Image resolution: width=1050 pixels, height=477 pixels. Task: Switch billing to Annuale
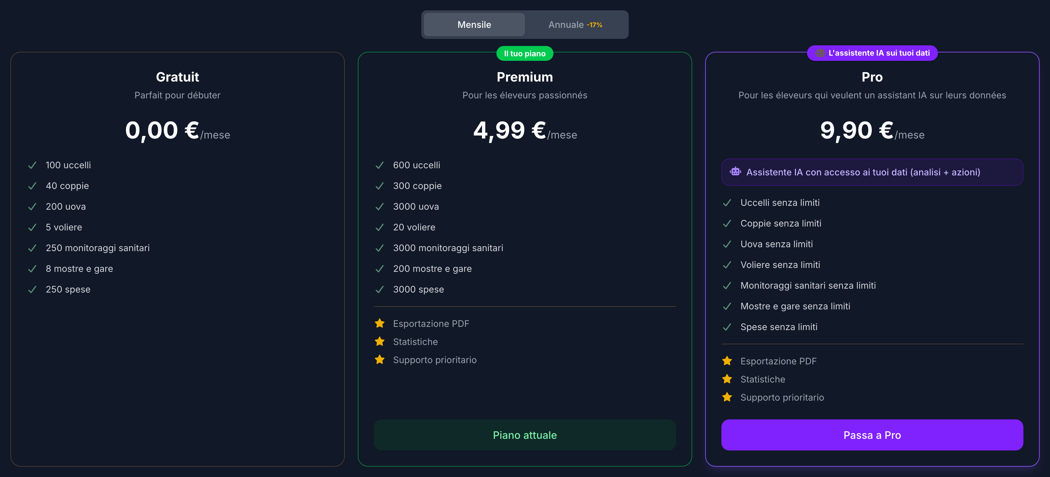coord(575,24)
